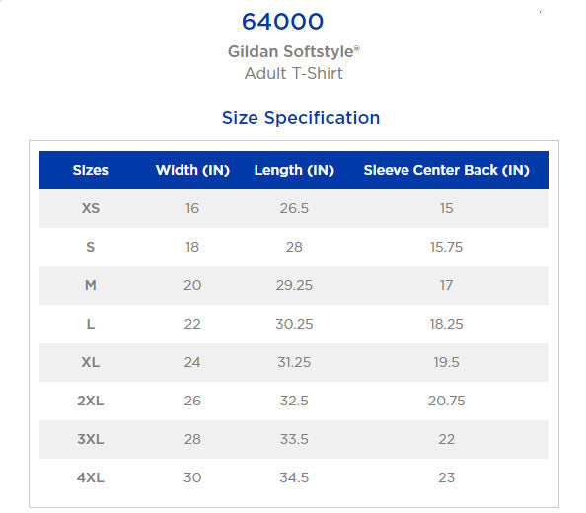Click the 18.25 sleeve value for L
This screenshot has width=586, height=513.
tap(446, 324)
